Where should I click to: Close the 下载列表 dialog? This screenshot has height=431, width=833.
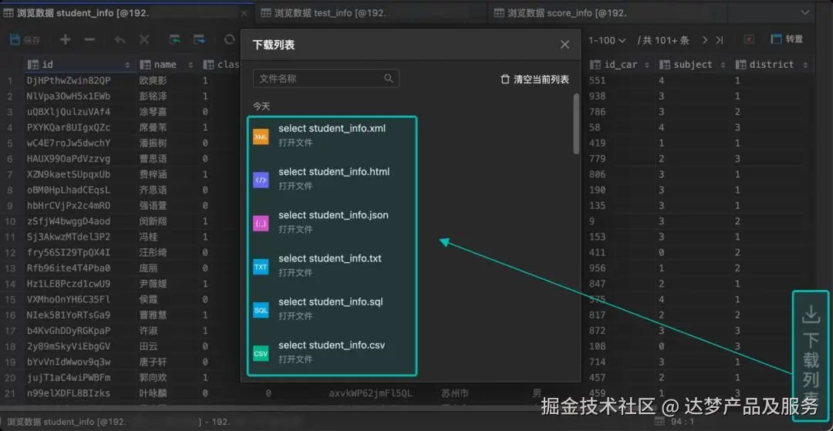[x=565, y=45]
